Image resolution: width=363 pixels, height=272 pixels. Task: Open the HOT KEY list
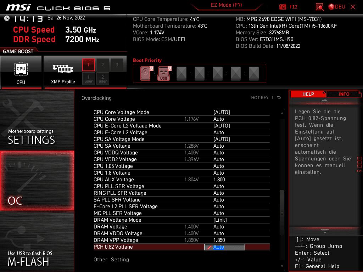pos(260,98)
